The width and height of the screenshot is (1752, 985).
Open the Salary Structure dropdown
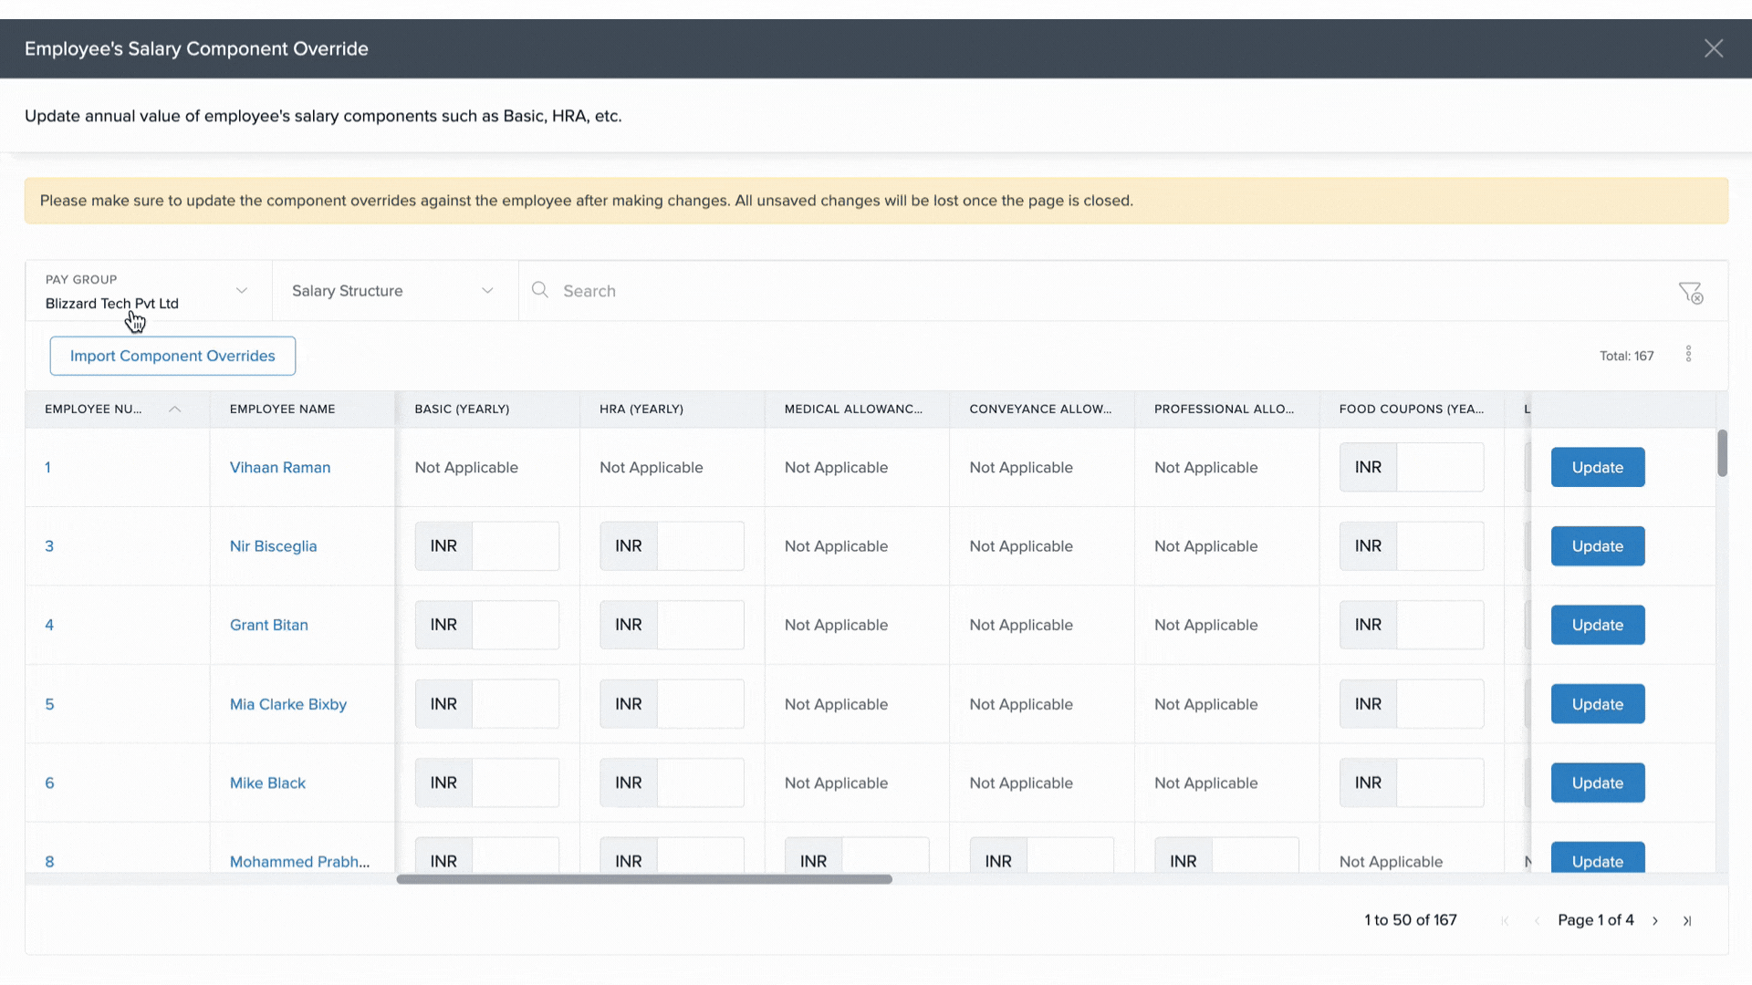[x=487, y=290]
